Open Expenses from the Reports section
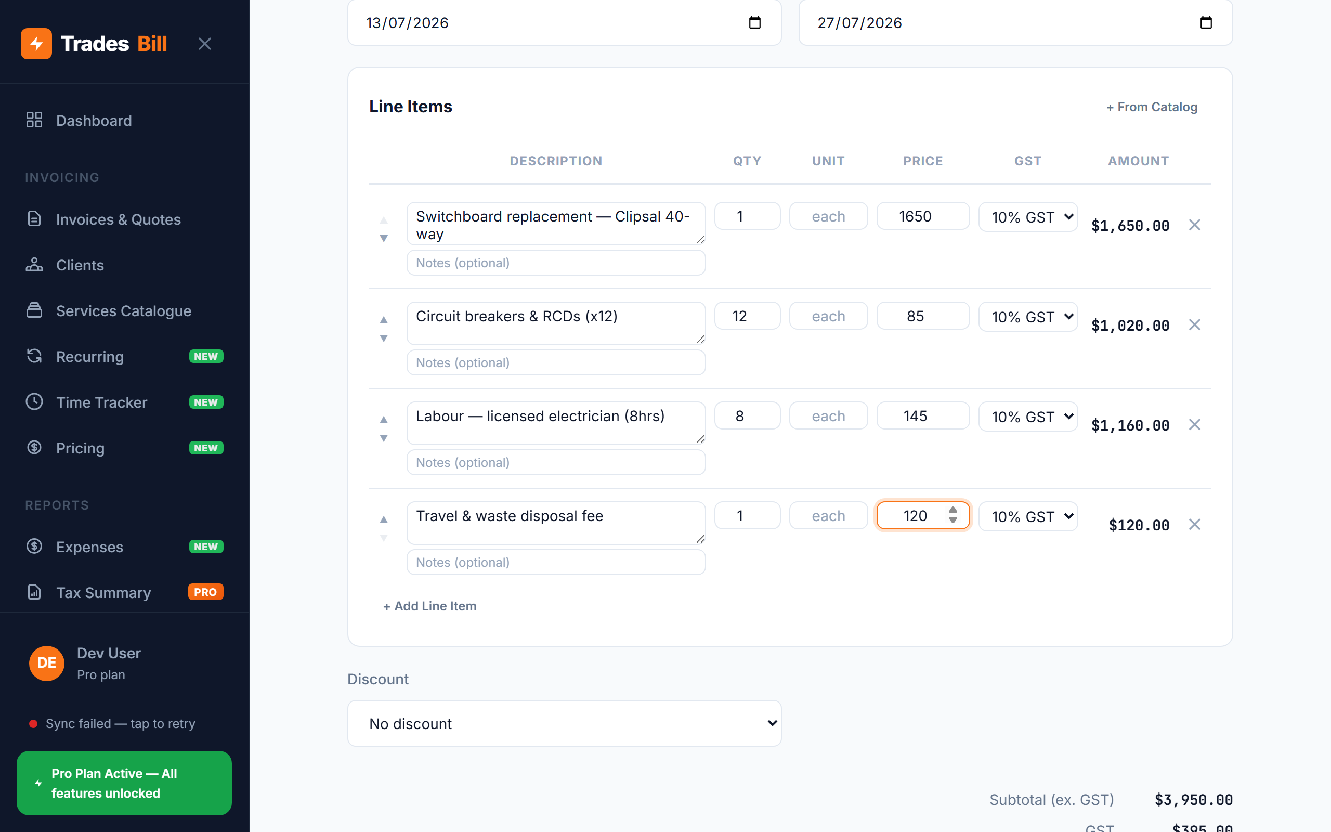The height and width of the screenshot is (832, 1331). pos(124,547)
